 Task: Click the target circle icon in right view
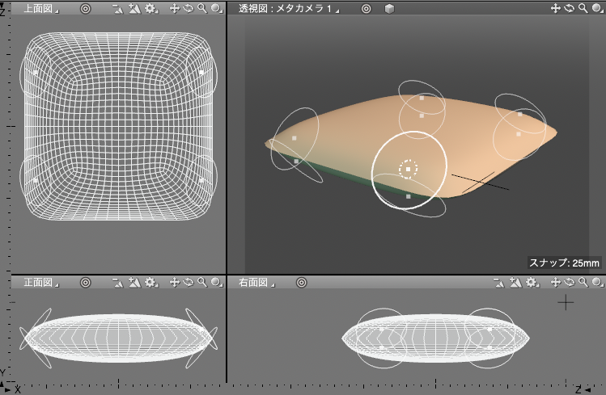(x=301, y=283)
